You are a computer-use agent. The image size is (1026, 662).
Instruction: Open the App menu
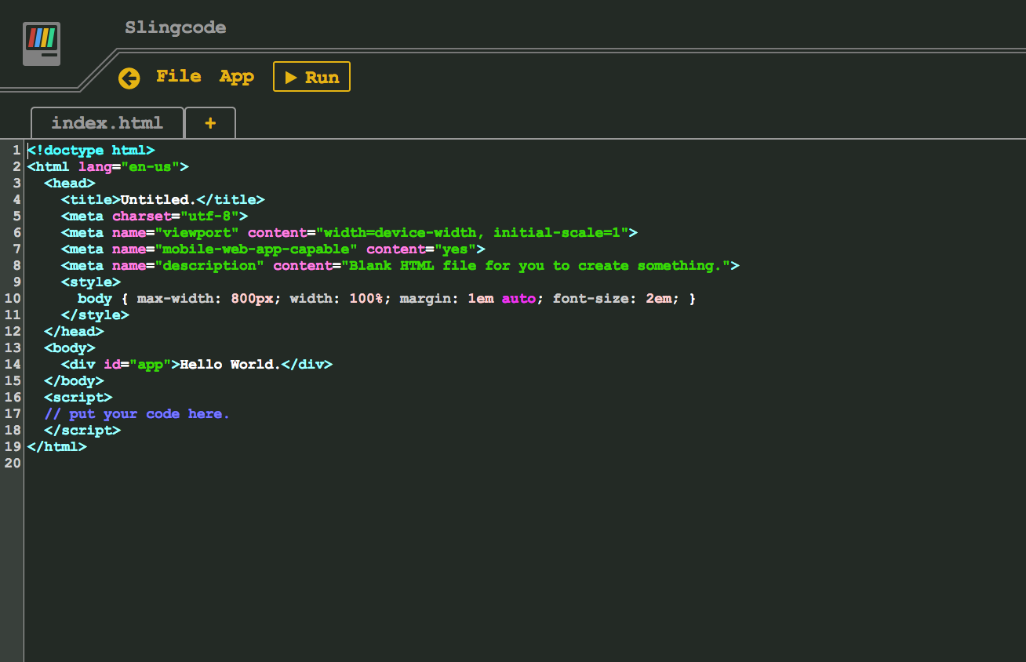237,77
